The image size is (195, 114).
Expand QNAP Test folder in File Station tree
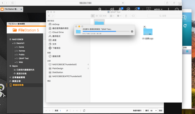pos(15,59)
